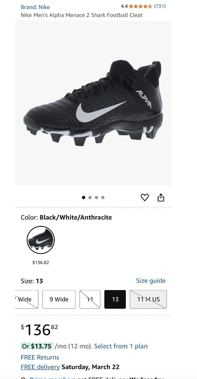Choose size 9 Wide
Screen dimensions: 197x379
click(x=59, y=299)
